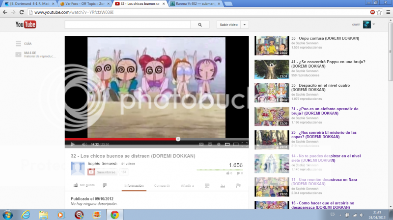The height and width of the screenshot is (220, 393).
Task: Switch to the Ver Foro - Off Topic tab
Action: click(x=85, y=4)
